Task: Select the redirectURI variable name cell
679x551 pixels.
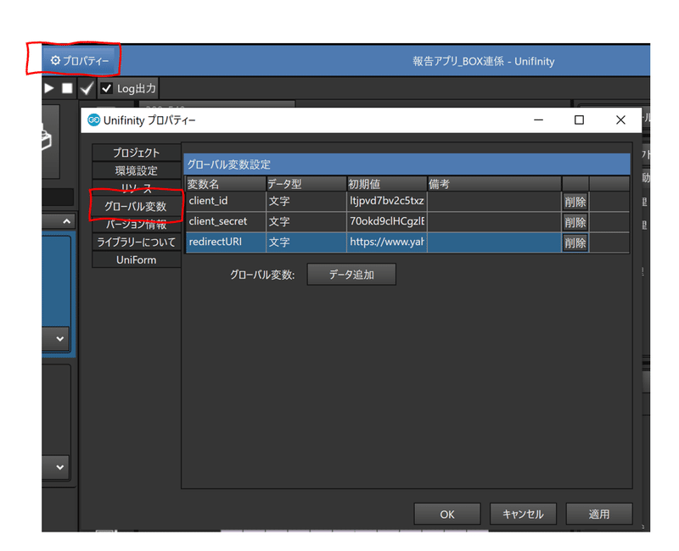Action: pyautogui.click(x=225, y=242)
